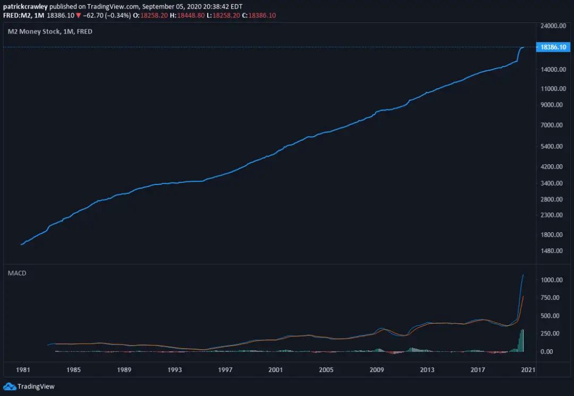This screenshot has width=574, height=396.
Task: Click the close value C:18386.10
Action: [x=259, y=15]
